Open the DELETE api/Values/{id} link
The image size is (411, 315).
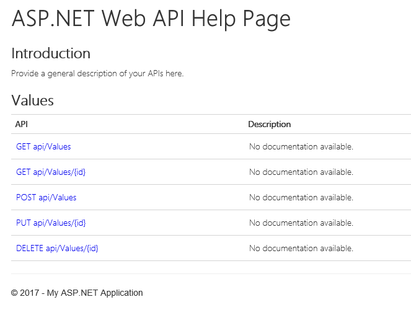point(57,249)
